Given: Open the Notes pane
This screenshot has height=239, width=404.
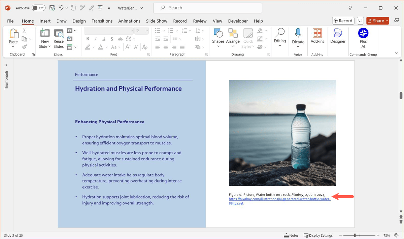Looking at the screenshot, I should click(291, 235).
